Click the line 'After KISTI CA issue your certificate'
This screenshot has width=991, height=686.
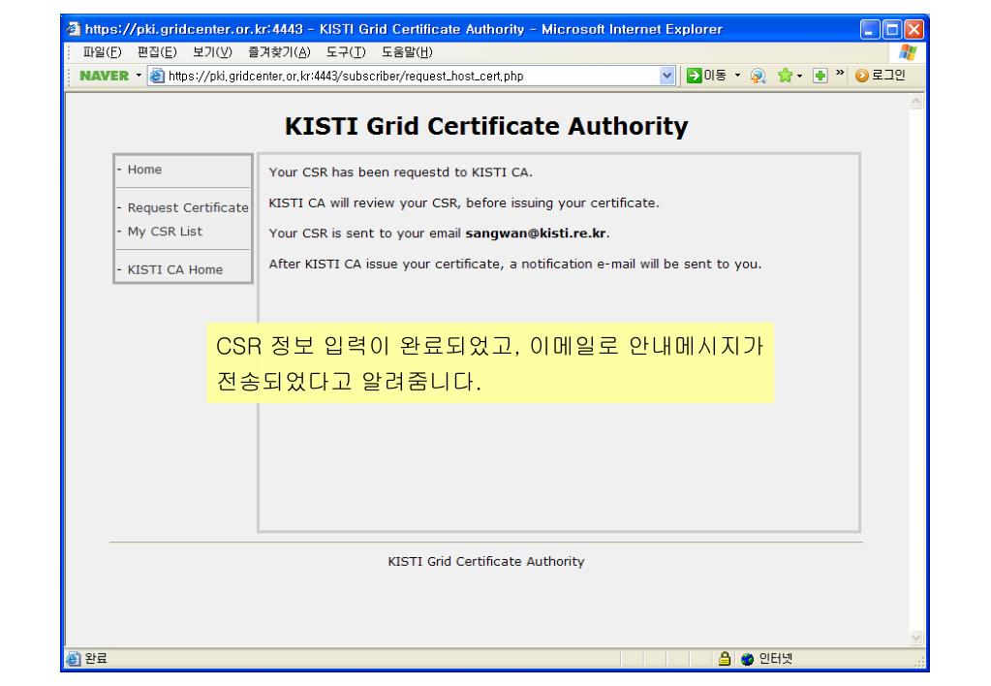point(515,265)
